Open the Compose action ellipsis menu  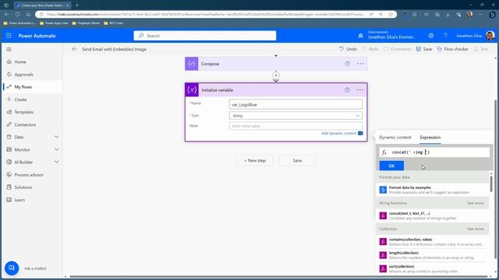click(x=360, y=64)
